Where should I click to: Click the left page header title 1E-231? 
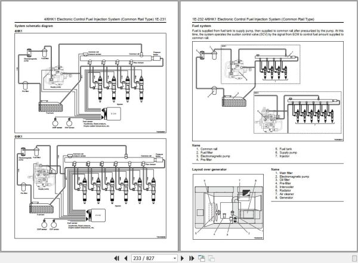point(105,20)
